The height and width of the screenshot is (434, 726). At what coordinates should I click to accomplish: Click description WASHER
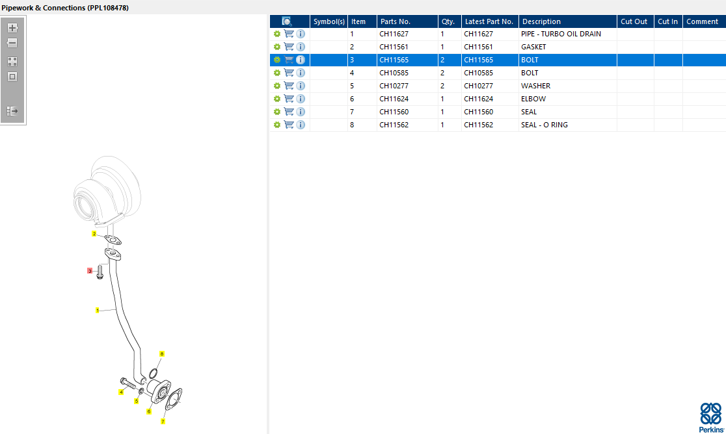click(x=535, y=86)
